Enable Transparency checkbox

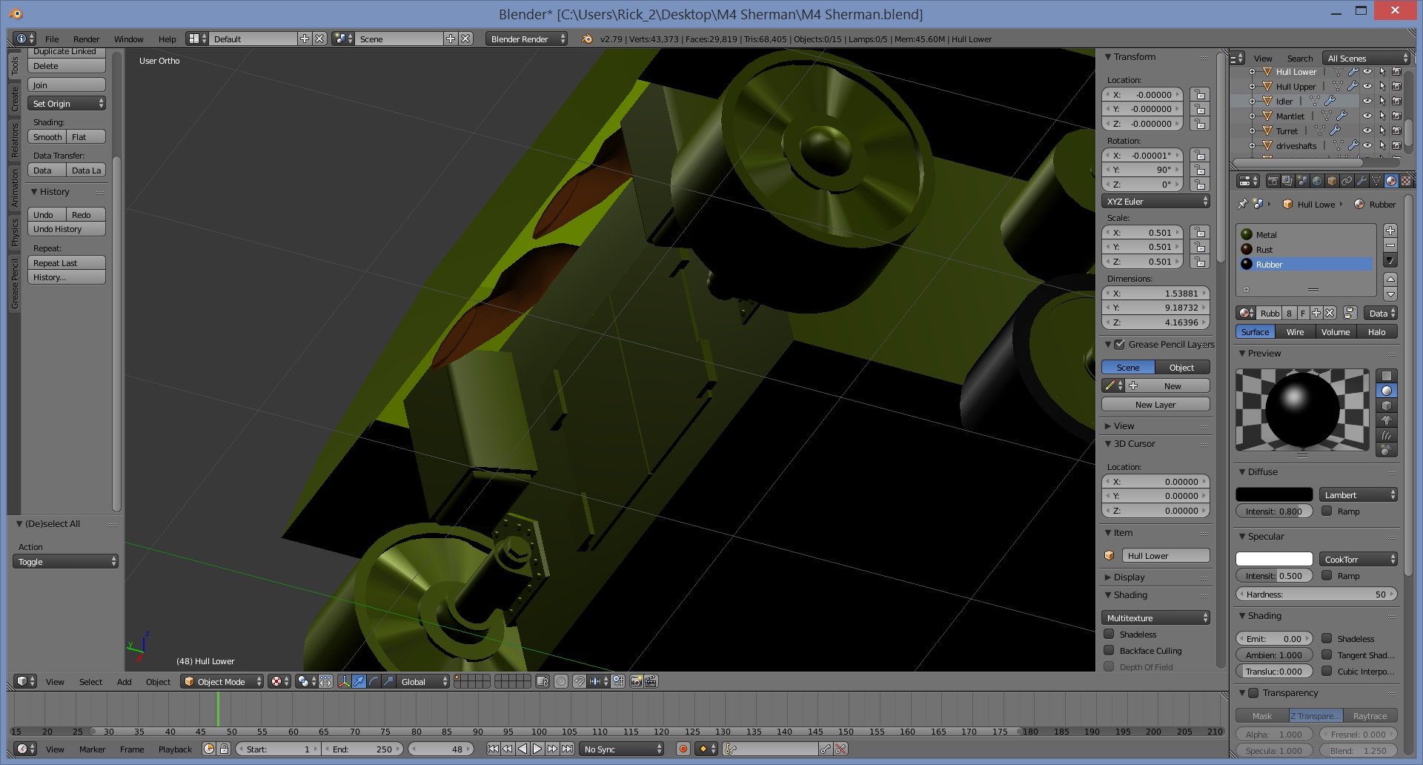point(1253,693)
